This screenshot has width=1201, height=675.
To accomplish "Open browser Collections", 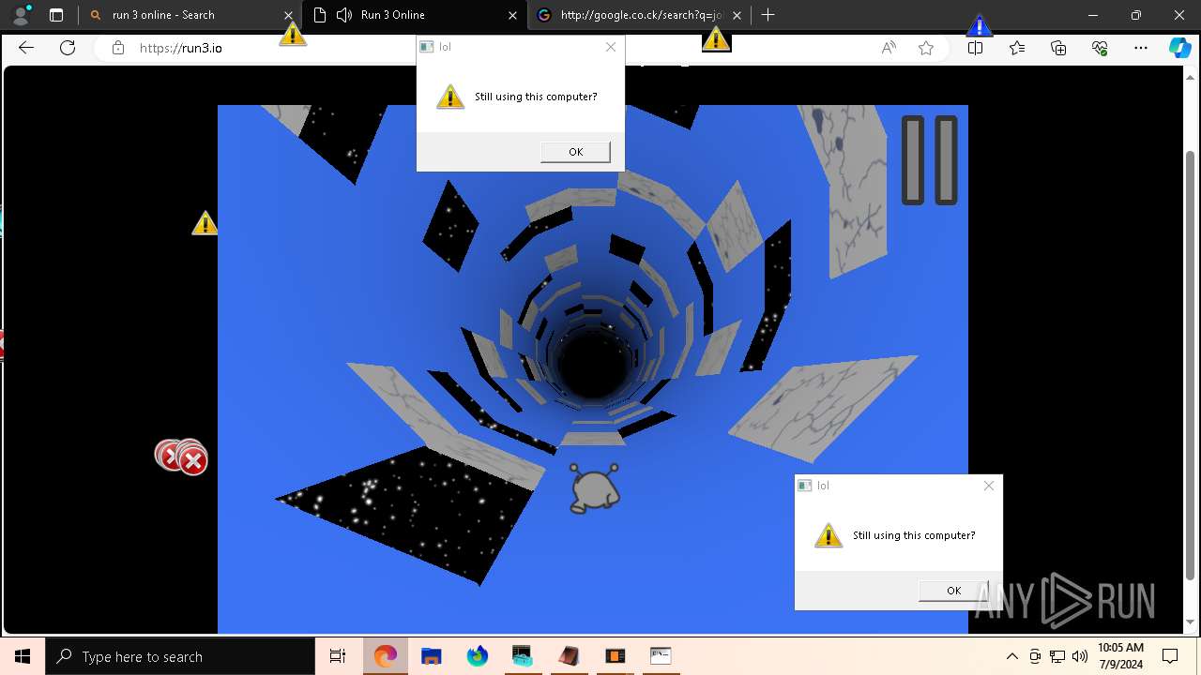I will (1058, 48).
